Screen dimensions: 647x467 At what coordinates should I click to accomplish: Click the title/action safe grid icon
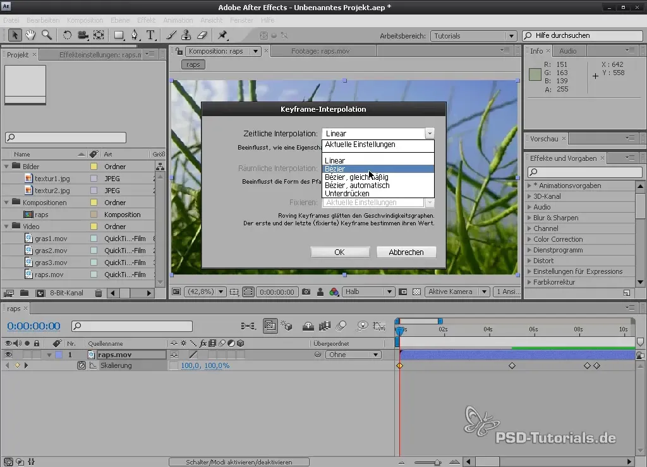coord(234,292)
